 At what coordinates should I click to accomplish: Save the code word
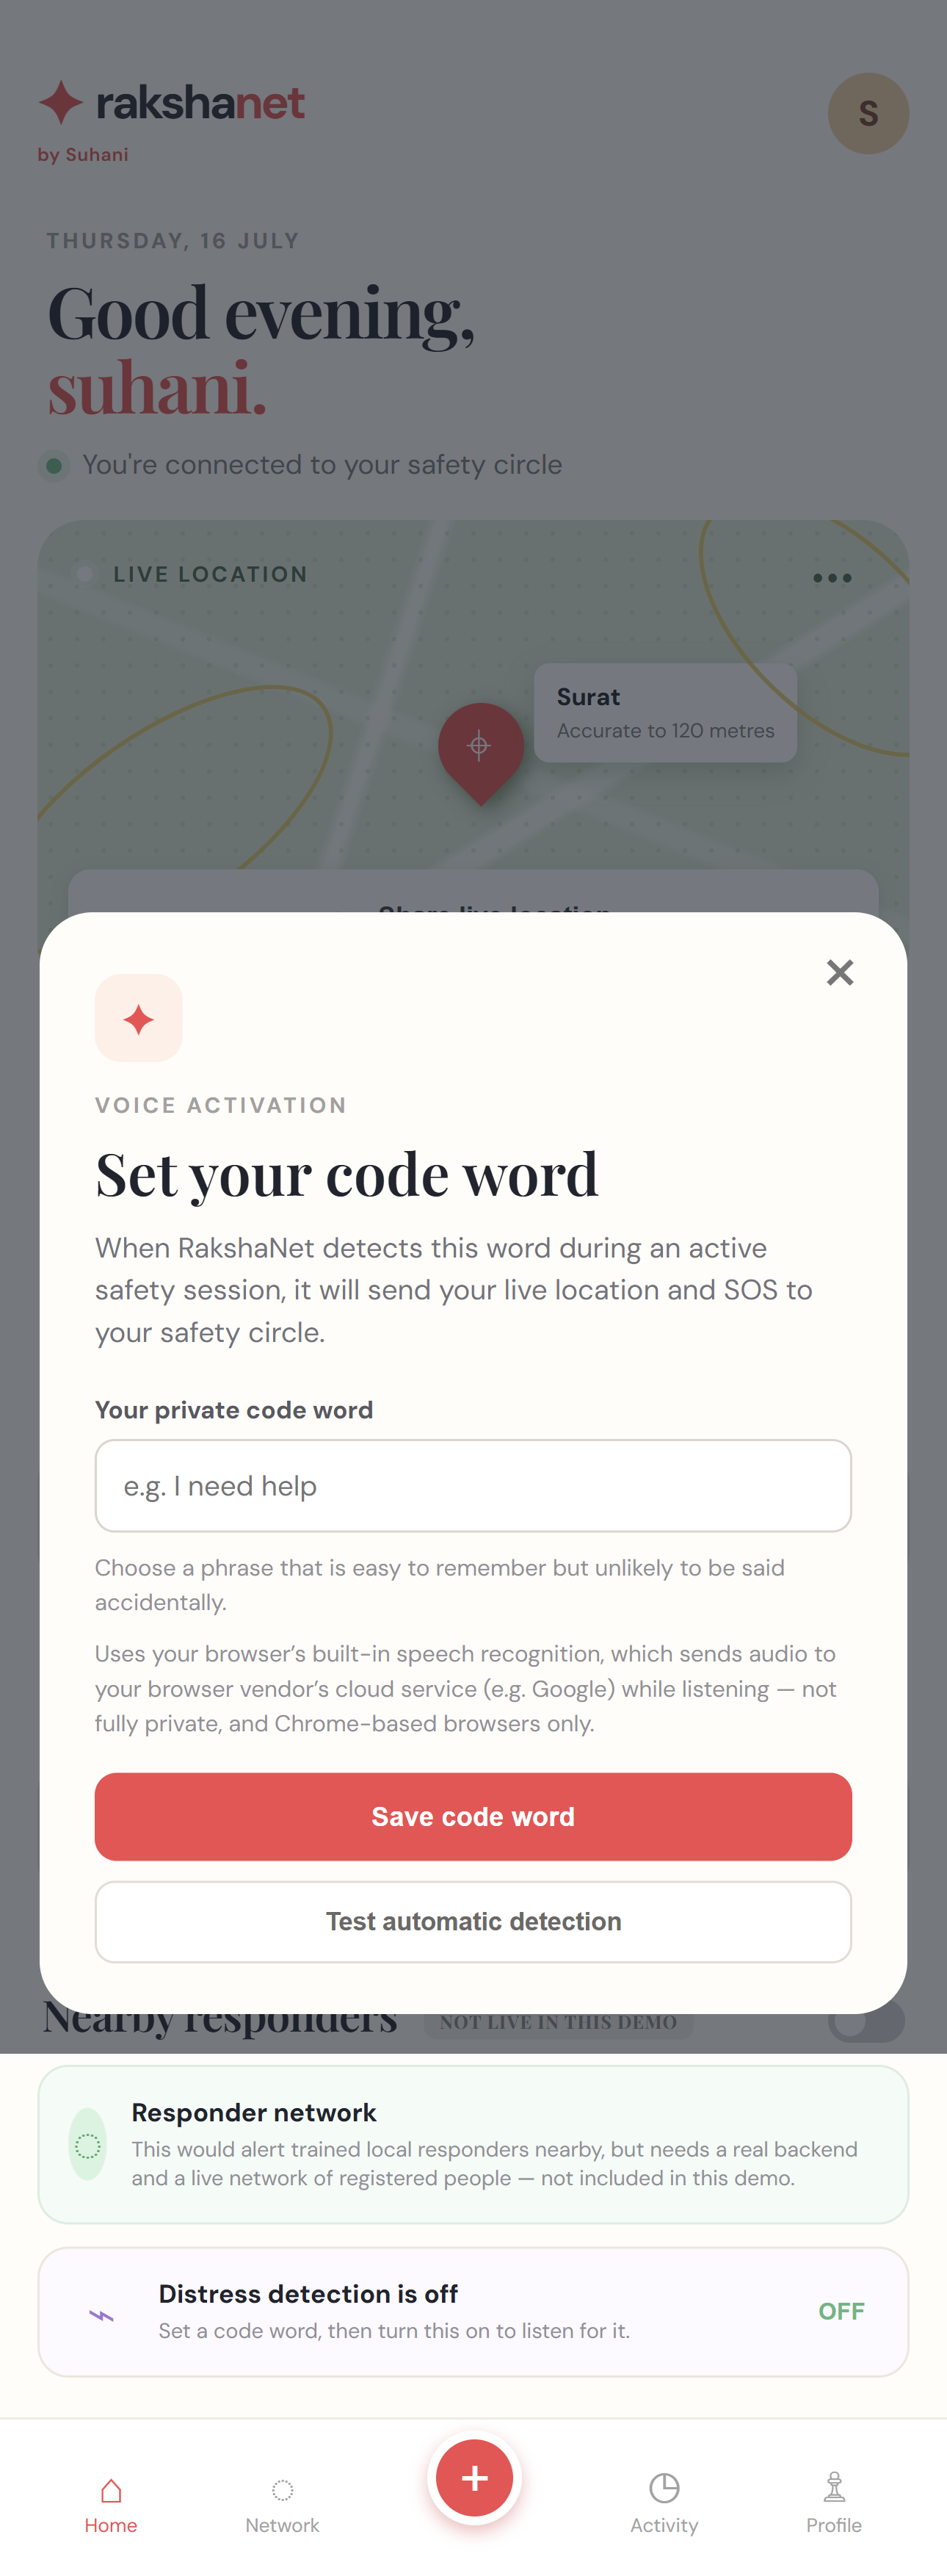[x=473, y=1816]
